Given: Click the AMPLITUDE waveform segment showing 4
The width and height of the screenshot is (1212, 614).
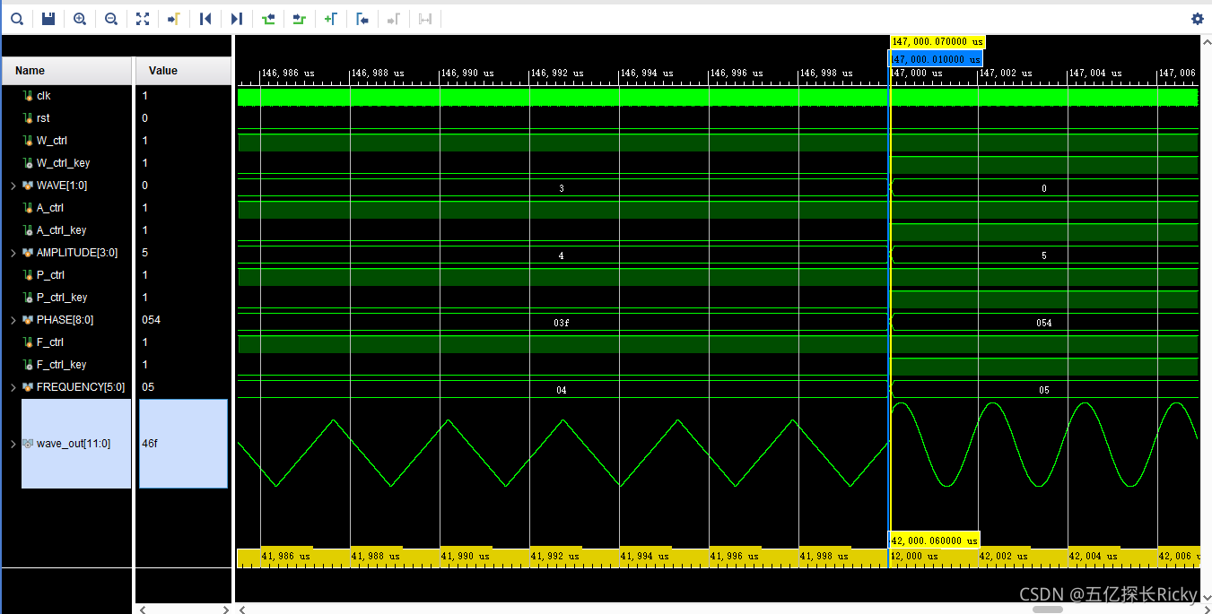Looking at the screenshot, I should coord(562,255).
